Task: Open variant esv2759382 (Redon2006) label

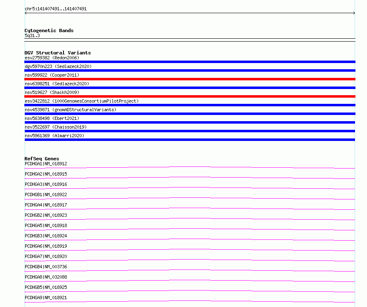Action: (x=52, y=58)
